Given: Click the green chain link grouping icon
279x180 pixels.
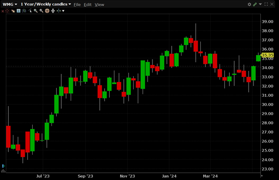Looking at the screenshot, I should point(255,4).
